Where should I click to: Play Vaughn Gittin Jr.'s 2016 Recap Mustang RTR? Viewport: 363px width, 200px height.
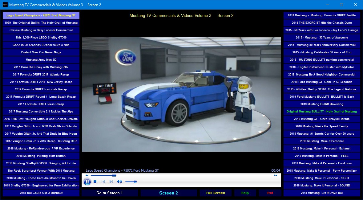pos(41,141)
